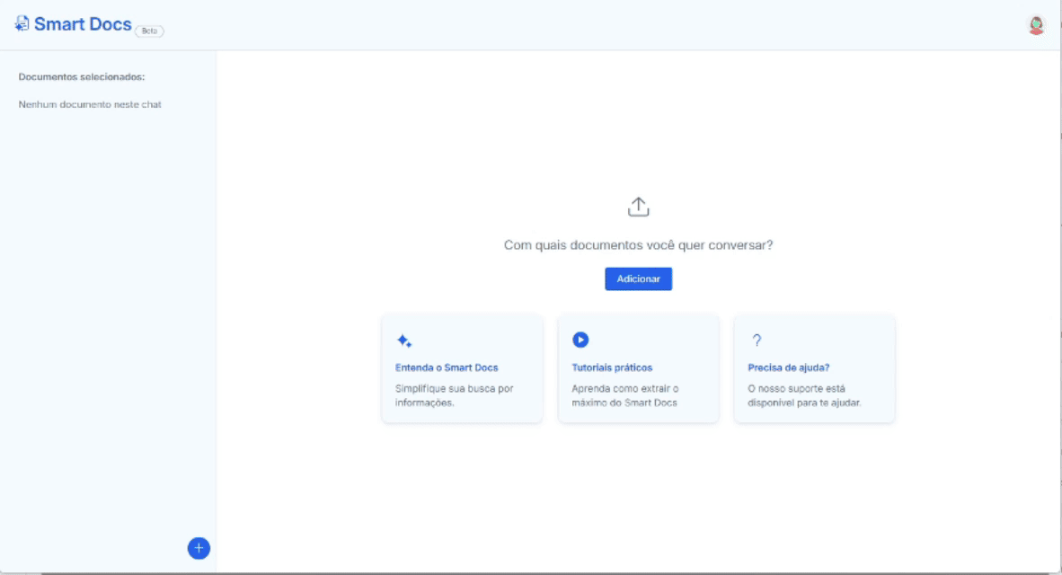Open the Tutoriais práticos link
The image size is (1062, 575).
[x=612, y=367]
